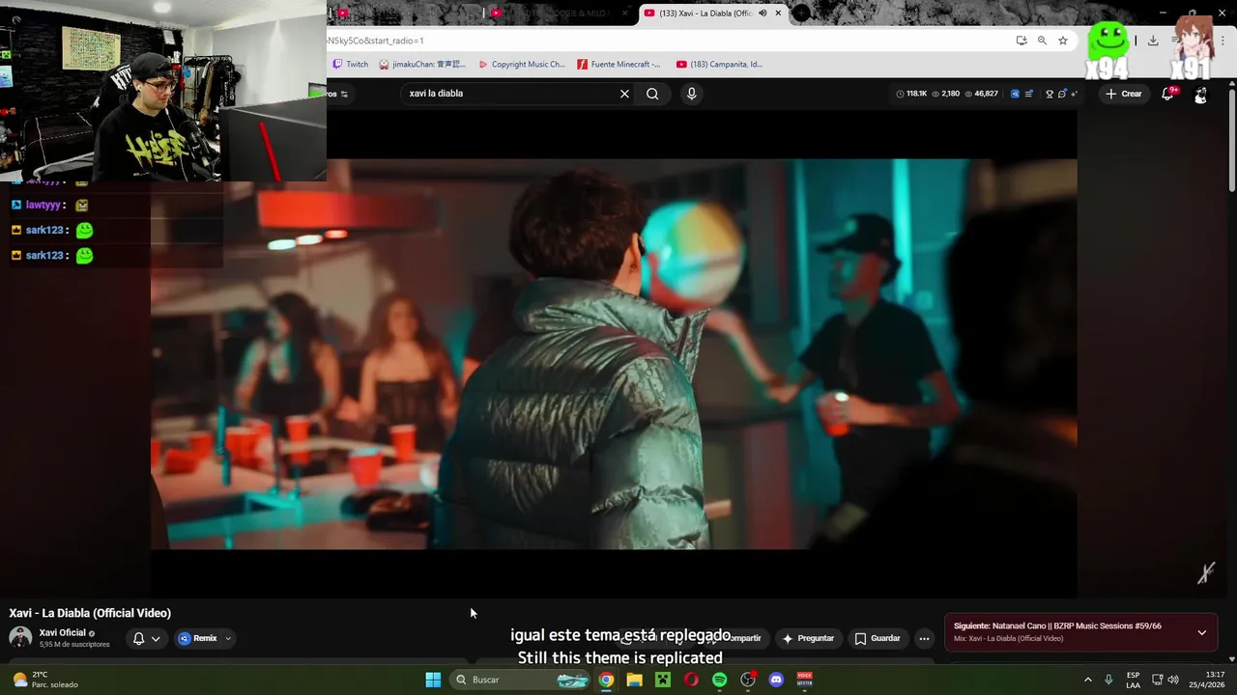Open the weather widget 21°C Parc. soleado
Screen dimensions: 1237x695
44,680
